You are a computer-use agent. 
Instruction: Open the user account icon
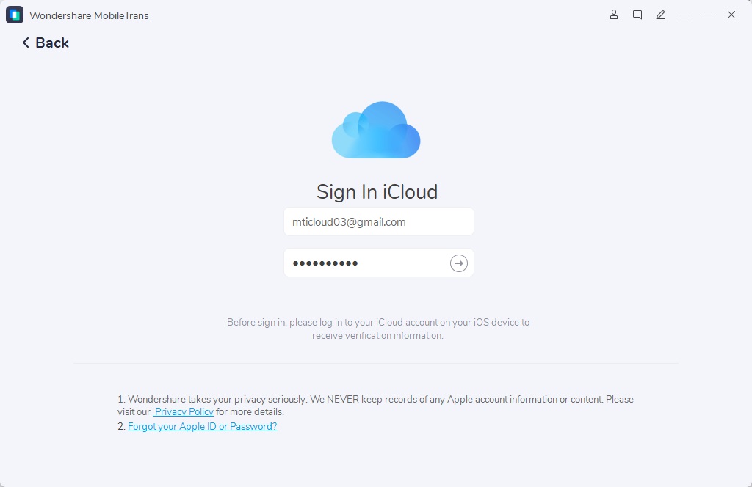613,15
